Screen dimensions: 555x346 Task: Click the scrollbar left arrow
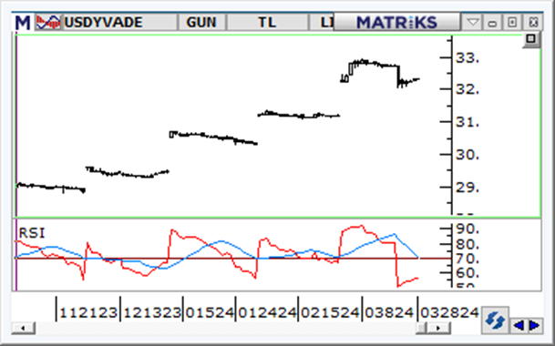point(23,328)
